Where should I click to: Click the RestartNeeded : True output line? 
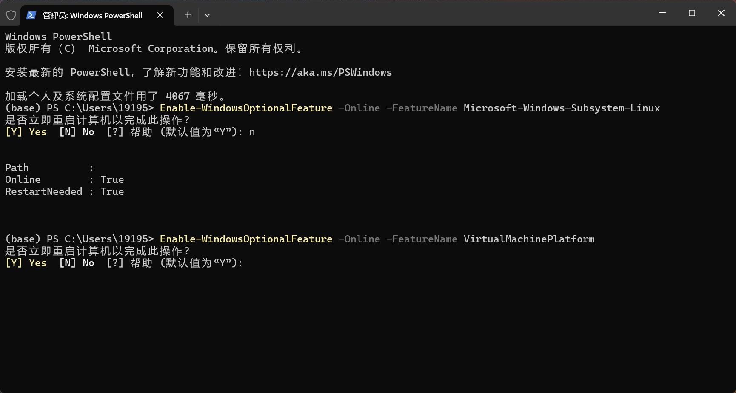click(x=64, y=191)
